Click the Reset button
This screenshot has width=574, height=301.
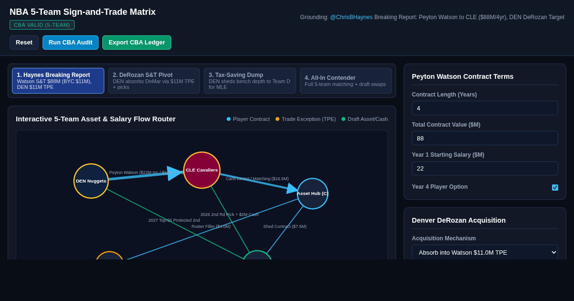[24, 43]
